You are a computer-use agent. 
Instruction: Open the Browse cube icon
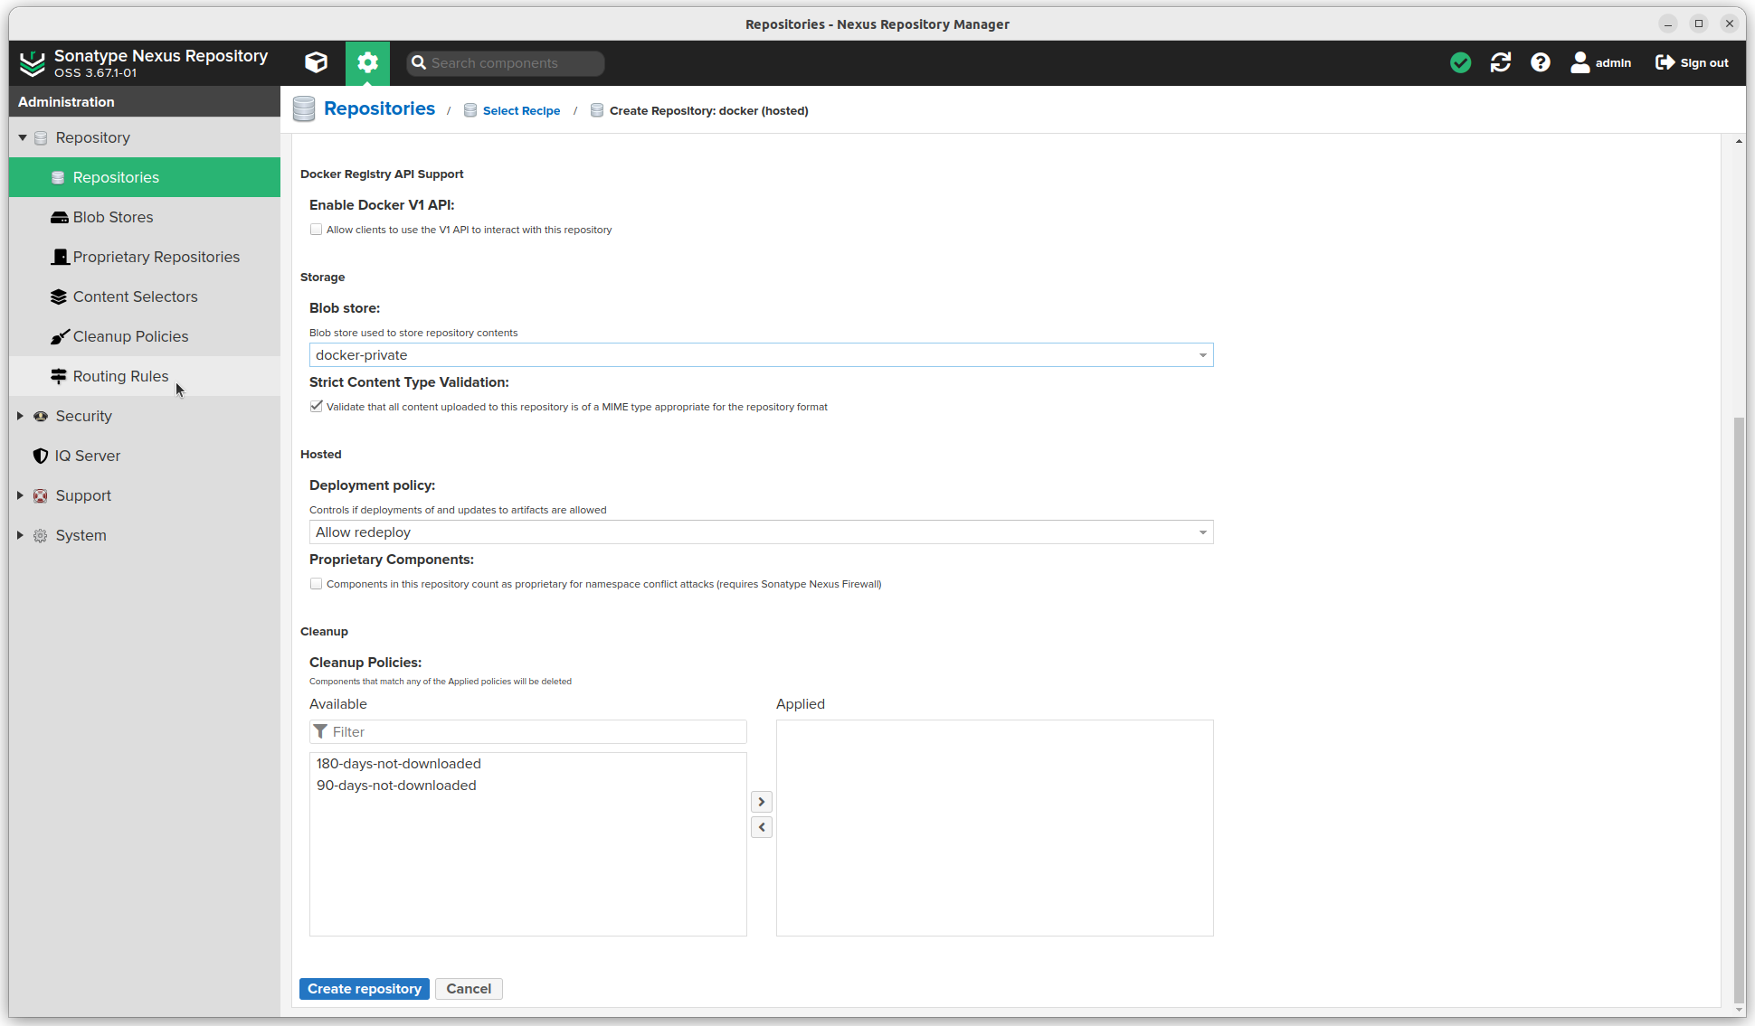click(316, 62)
